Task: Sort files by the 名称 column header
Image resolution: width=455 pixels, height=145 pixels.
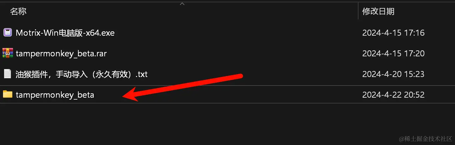Action: pyautogui.click(x=18, y=11)
